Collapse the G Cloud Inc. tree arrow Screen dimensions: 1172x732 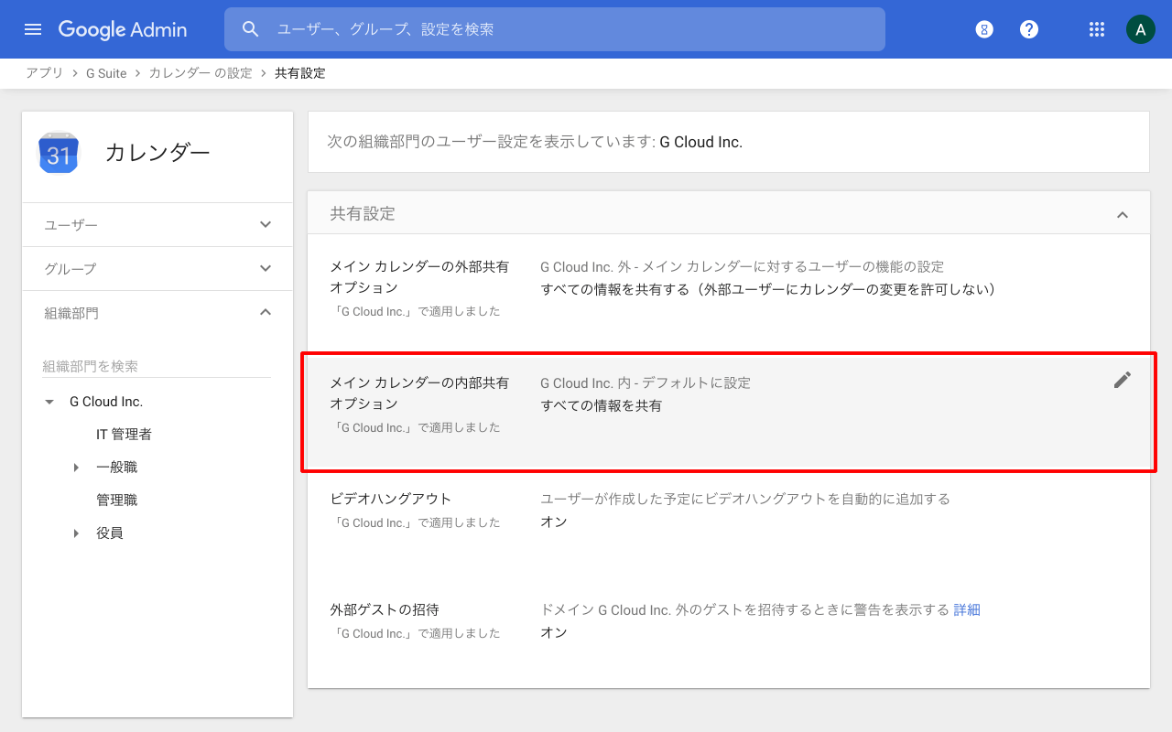49,402
